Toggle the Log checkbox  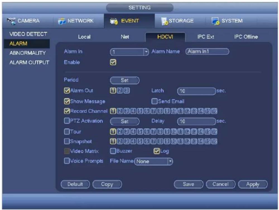pos(157,151)
